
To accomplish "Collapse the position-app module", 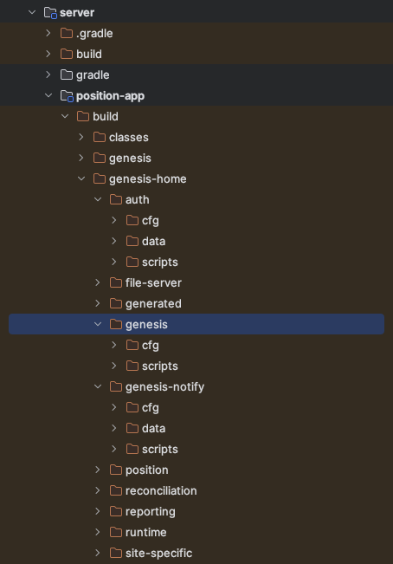I will point(48,95).
